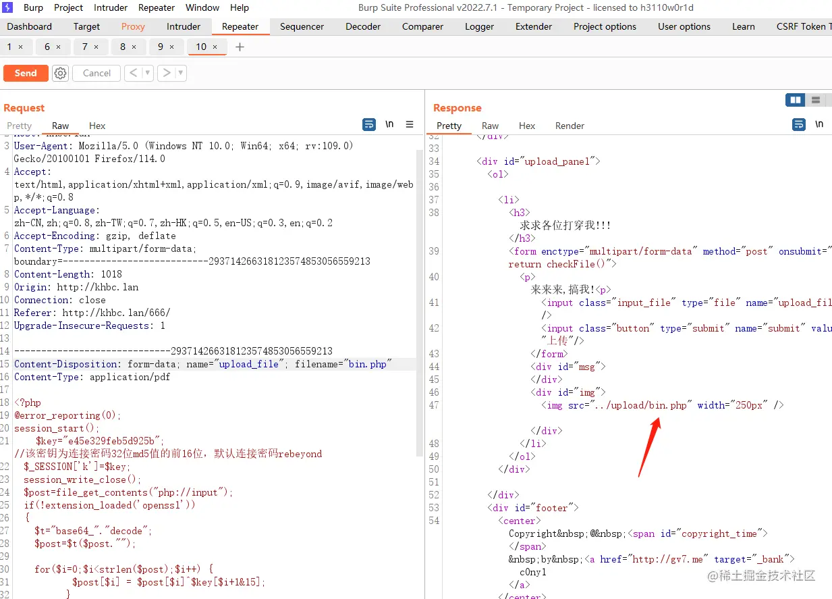Open the Intruder menu
The image size is (832, 599).
coord(111,7)
